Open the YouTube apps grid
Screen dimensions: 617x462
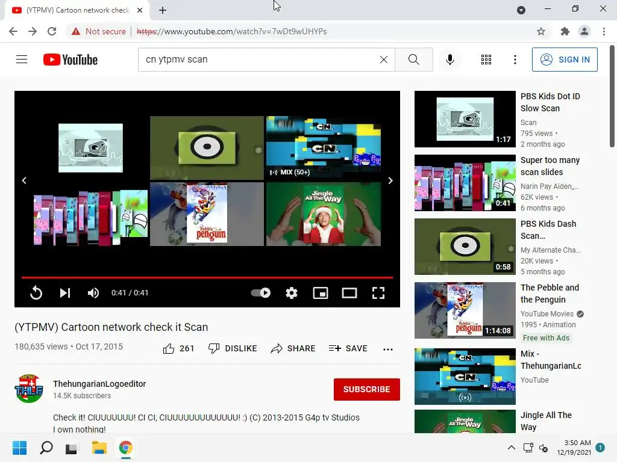tap(486, 60)
